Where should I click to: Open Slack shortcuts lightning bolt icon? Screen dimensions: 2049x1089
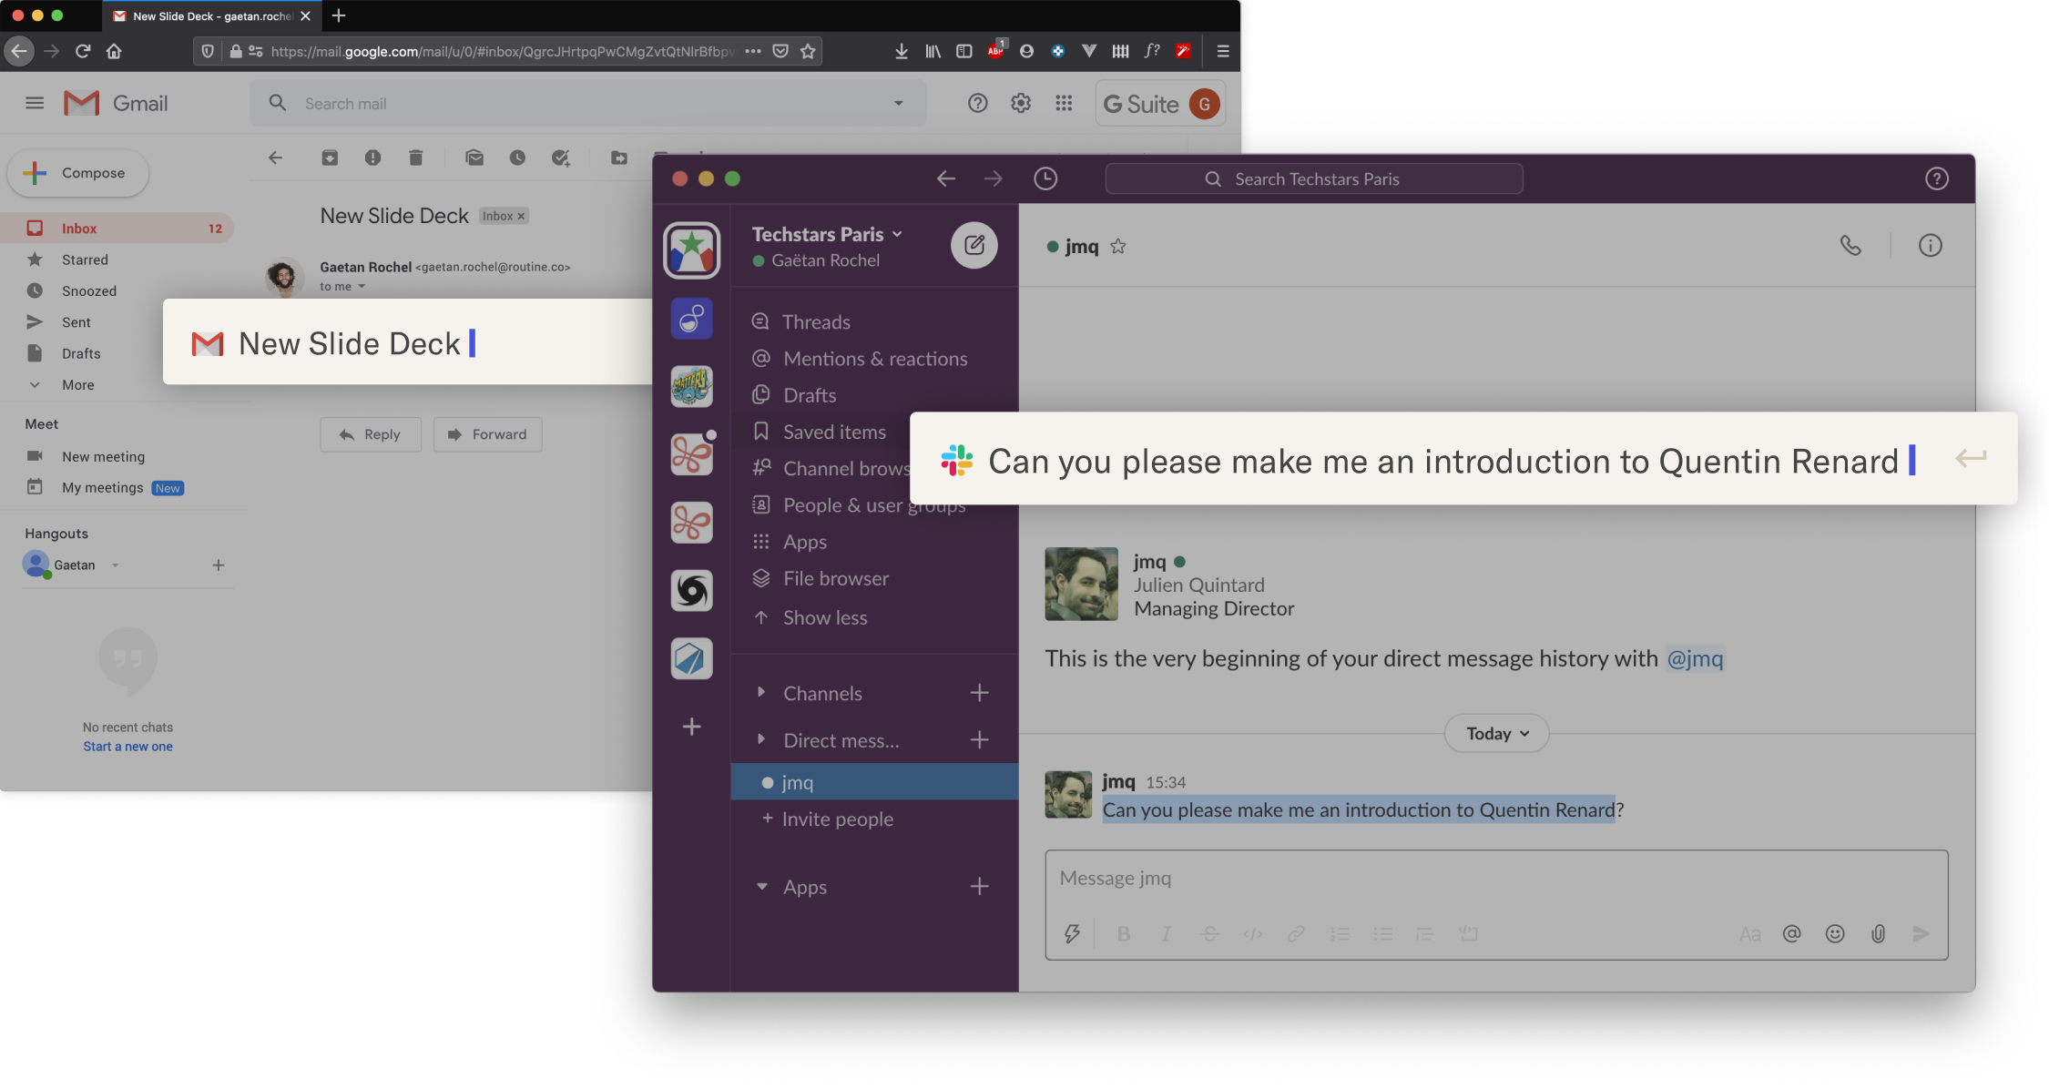coord(1072,933)
